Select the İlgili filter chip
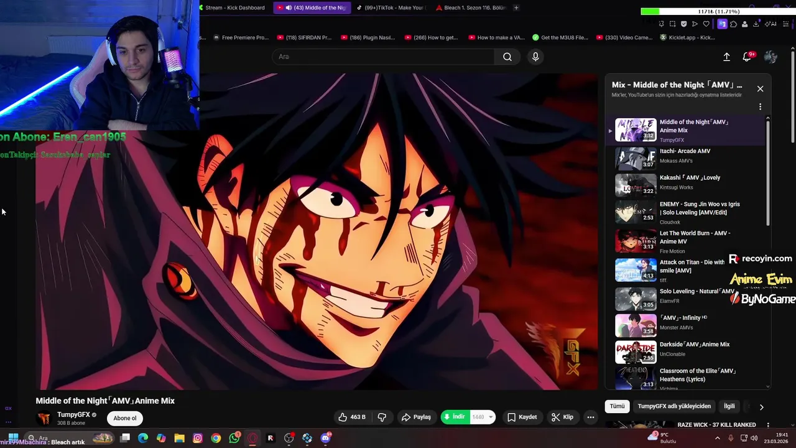796x448 pixels. (729, 406)
